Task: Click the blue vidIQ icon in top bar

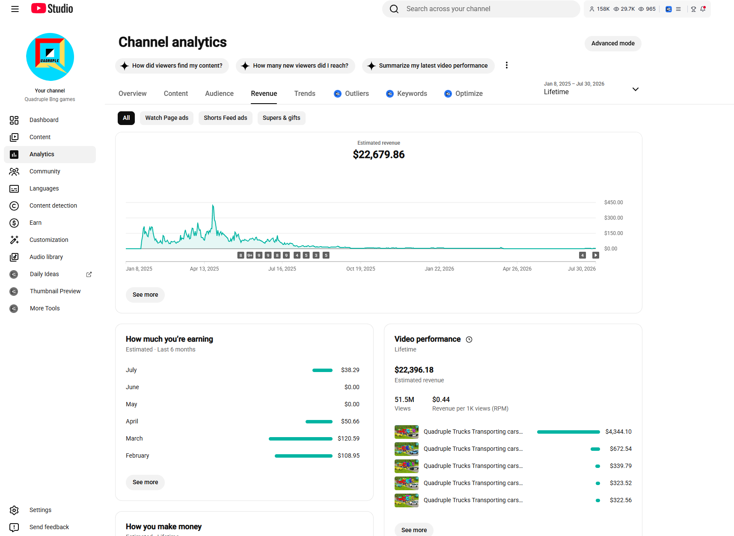Action: click(x=669, y=9)
